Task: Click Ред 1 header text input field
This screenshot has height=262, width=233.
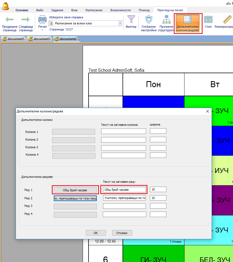Action: 124,189
